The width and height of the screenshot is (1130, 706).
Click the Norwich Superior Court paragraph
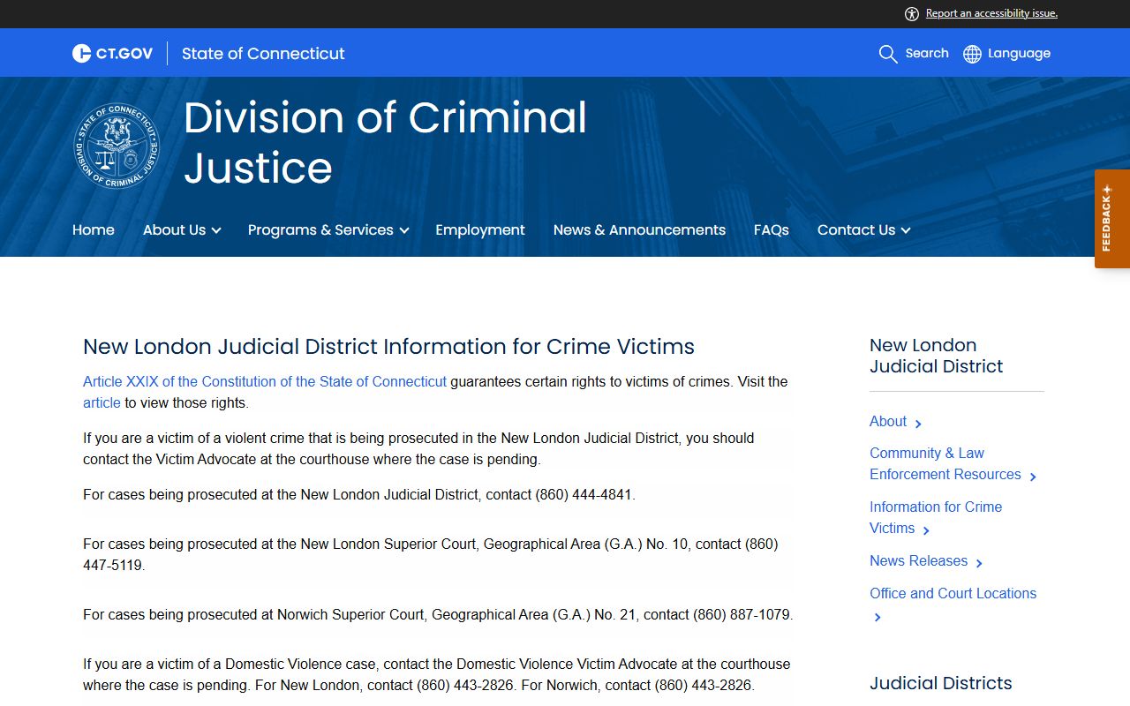pos(438,615)
